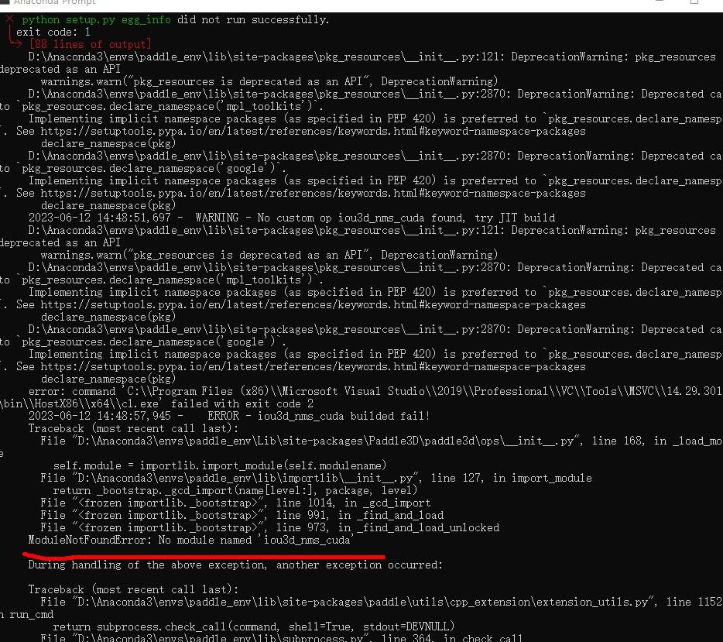Click 'ModuleNotFoundError: No module named' error line
This screenshot has width=723, height=642.
pyautogui.click(x=191, y=540)
